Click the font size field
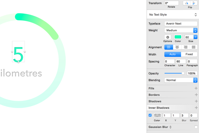Screen dimensions: 199x133 click(189, 37)
